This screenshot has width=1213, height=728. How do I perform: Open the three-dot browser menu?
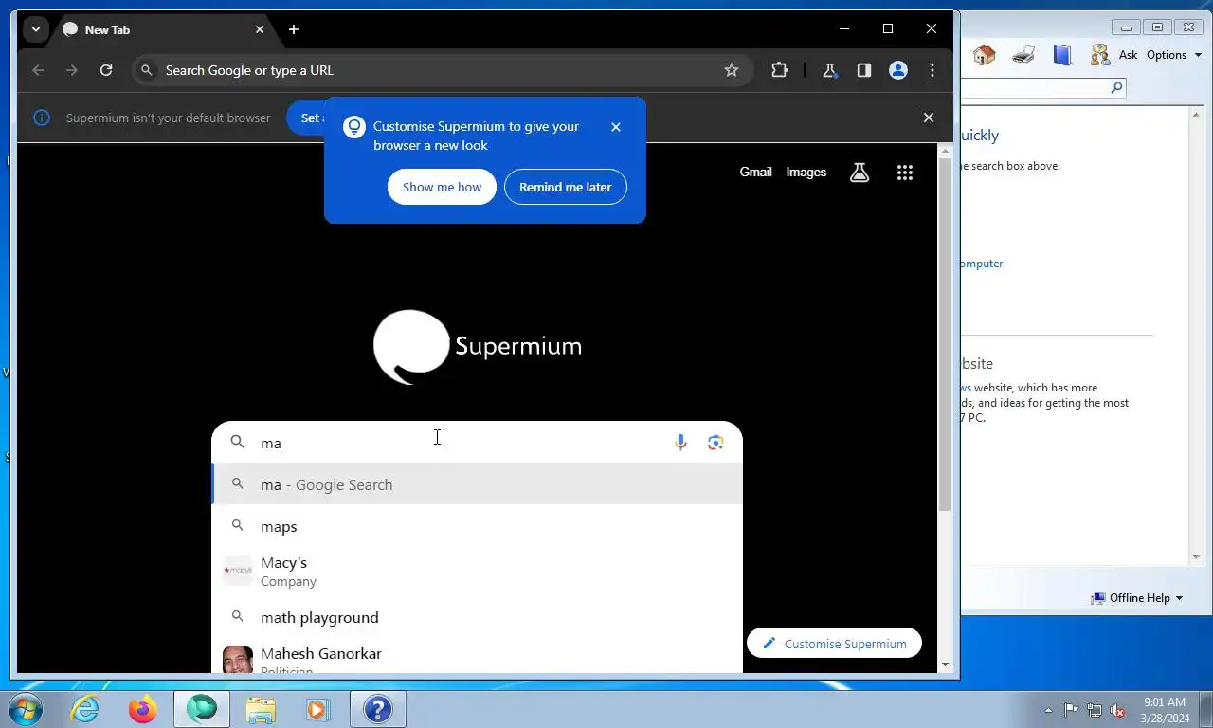pyautogui.click(x=932, y=70)
